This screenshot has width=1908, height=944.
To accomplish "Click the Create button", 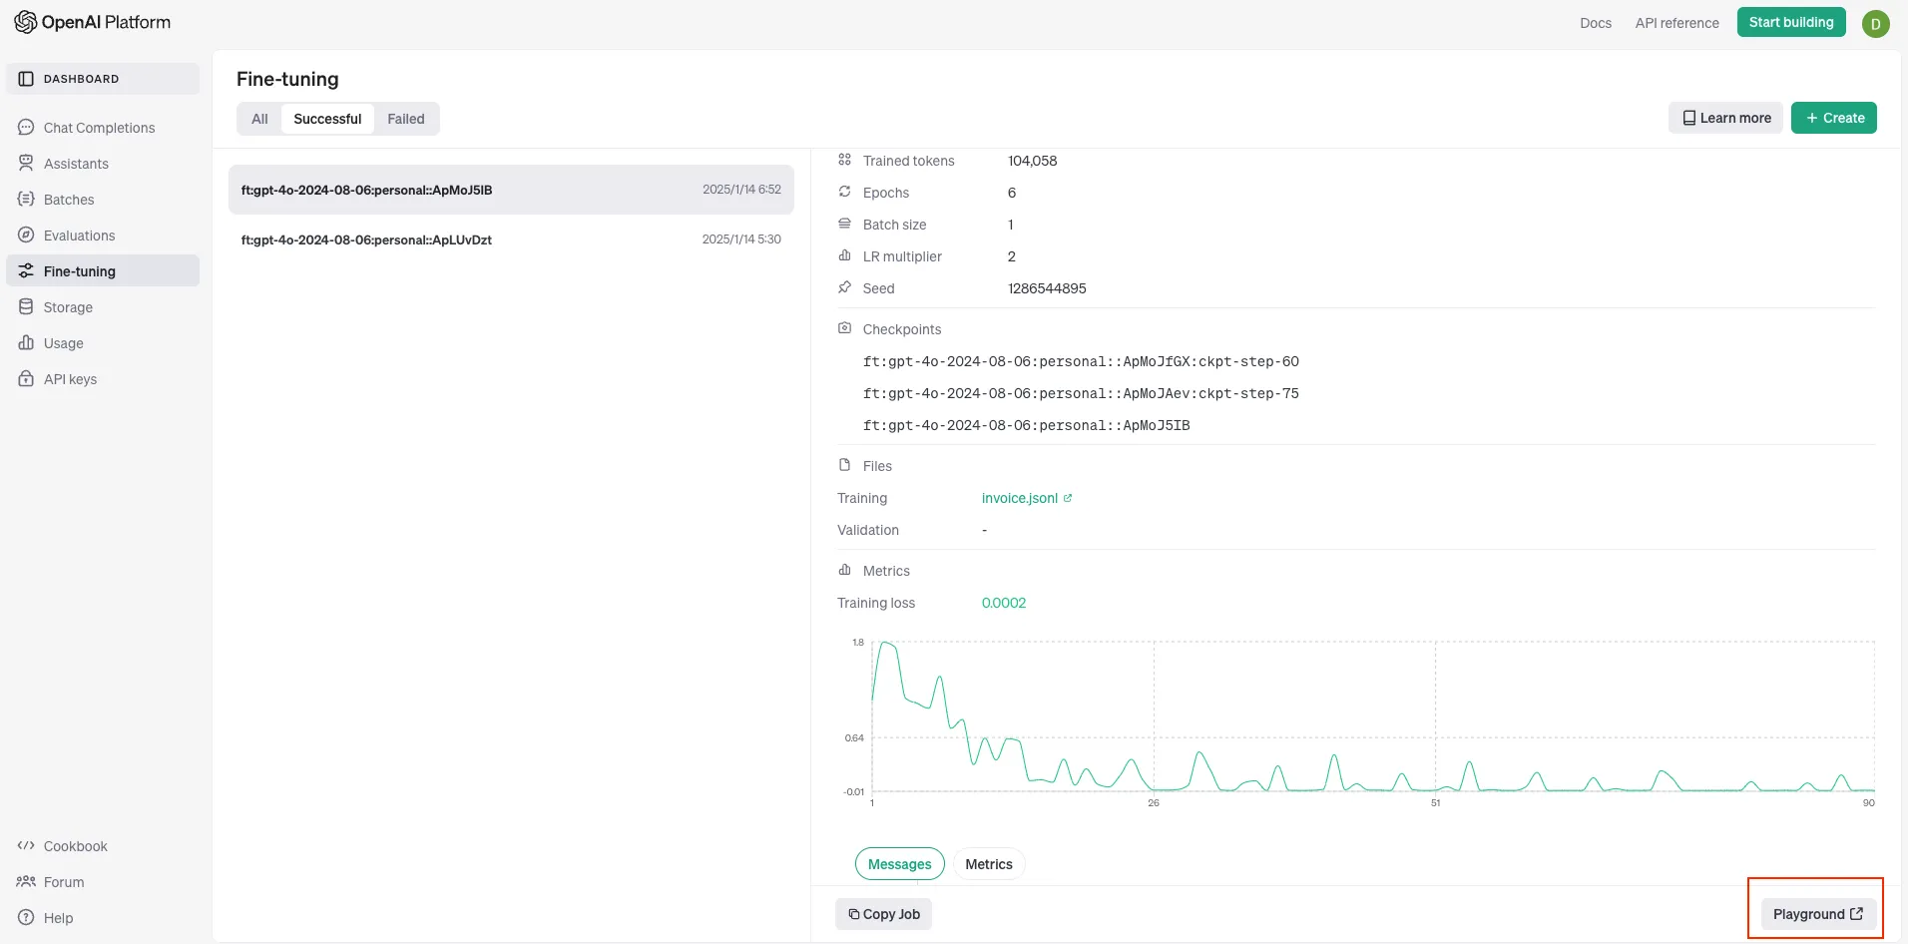I will tap(1834, 118).
